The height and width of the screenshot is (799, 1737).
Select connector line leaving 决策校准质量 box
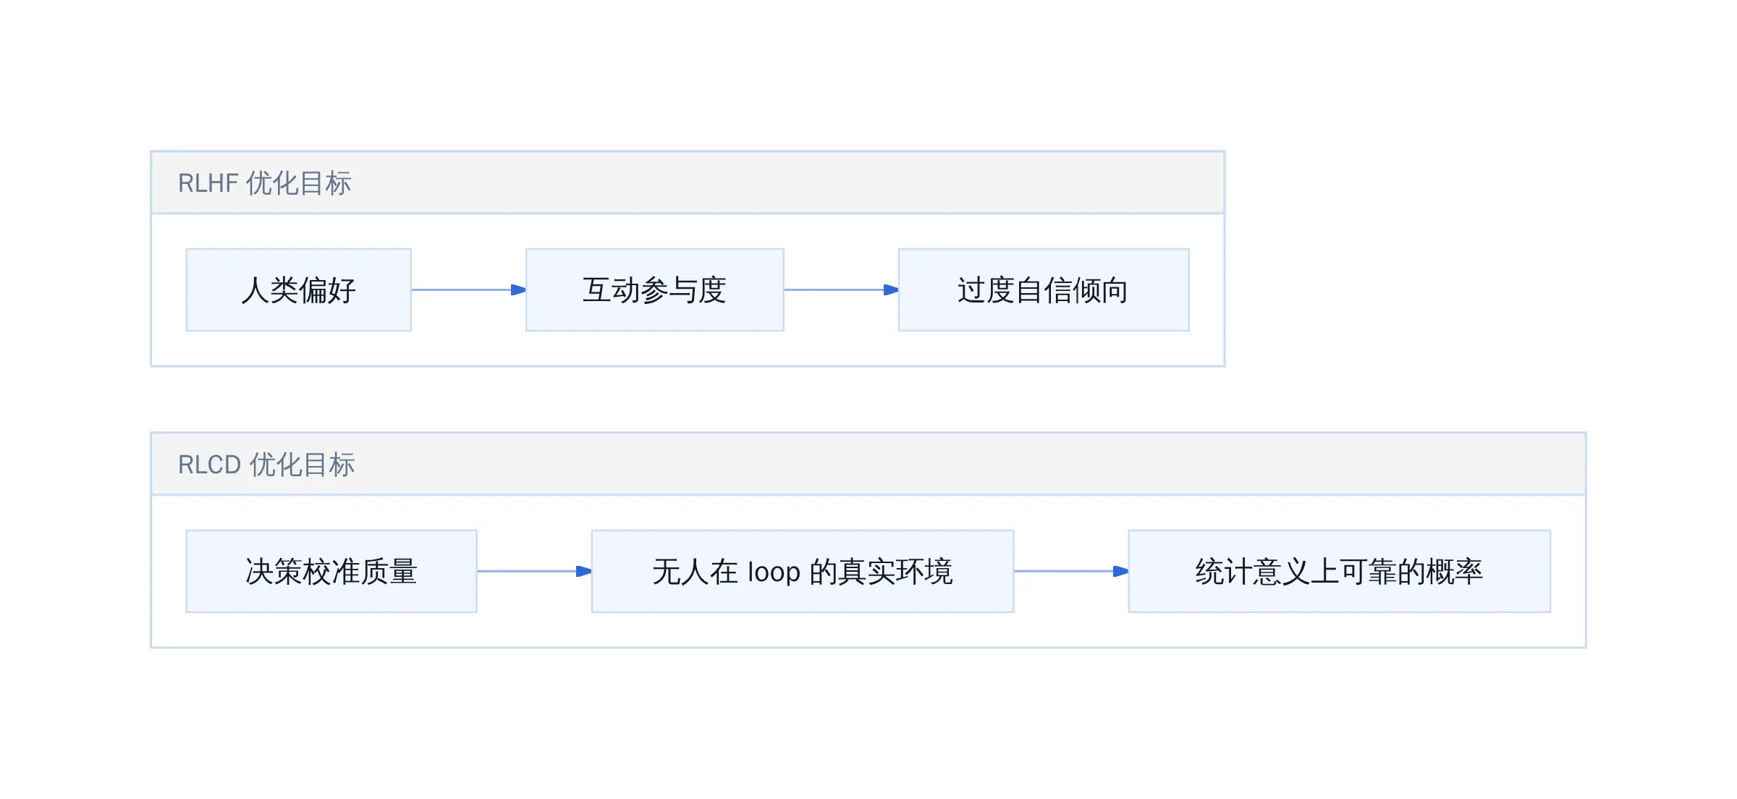(527, 572)
